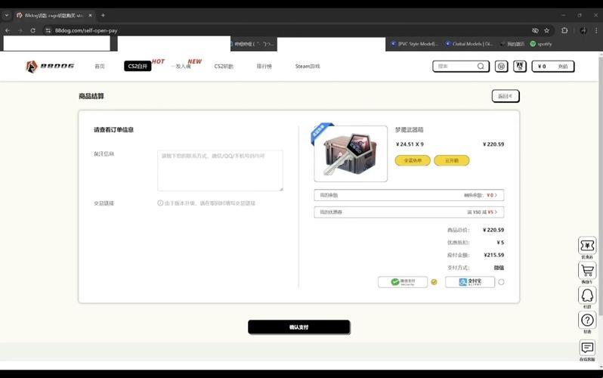603x378 pixels.
Task: Click the info icon beside trade link note
Action: (x=160, y=203)
